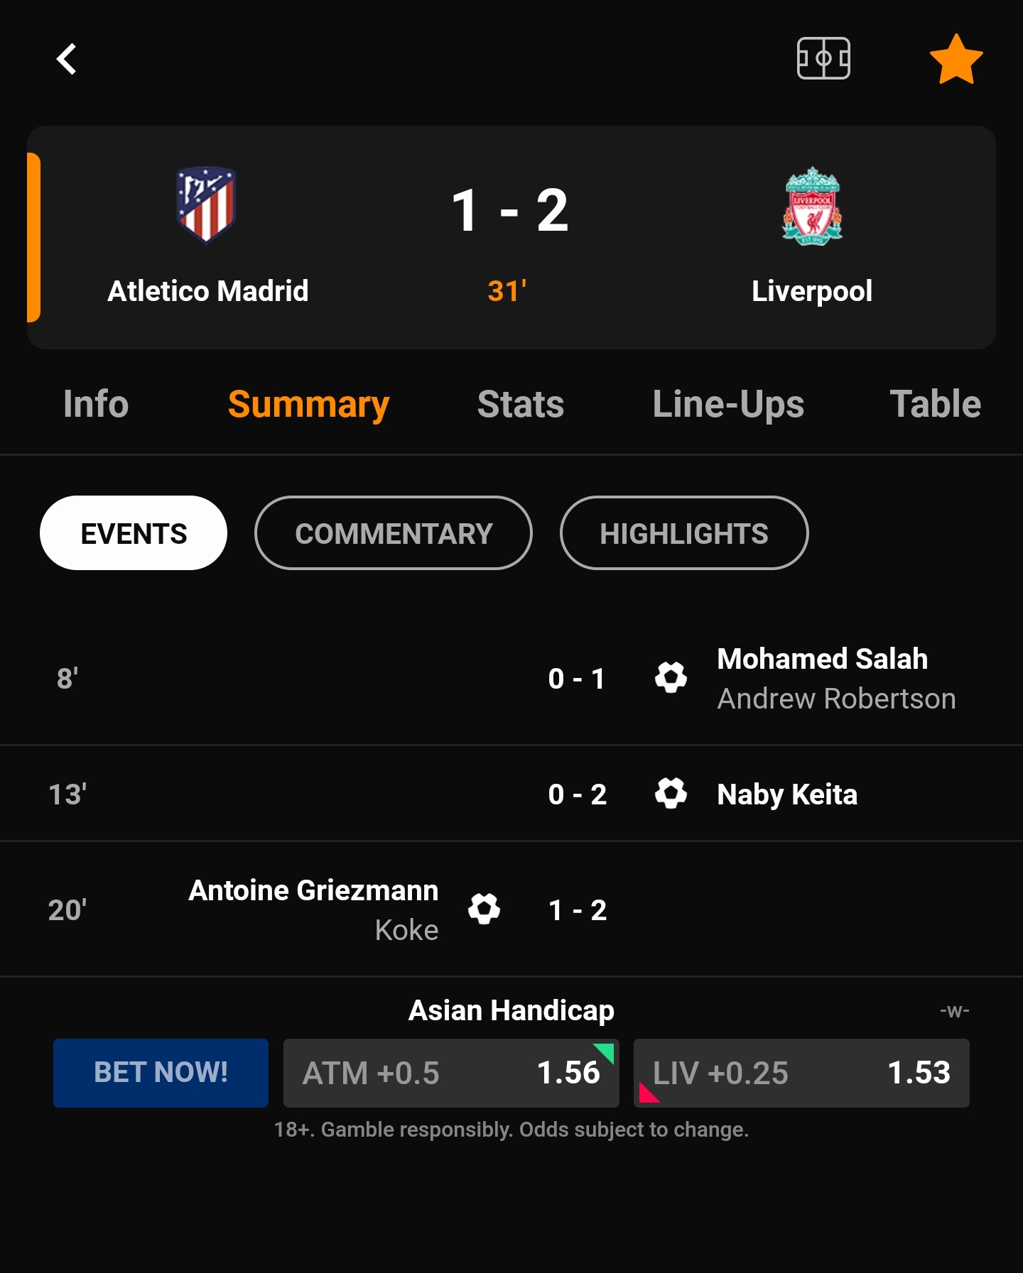
Task: Select the EVENTS filter pill
Action: (x=134, y=533)
